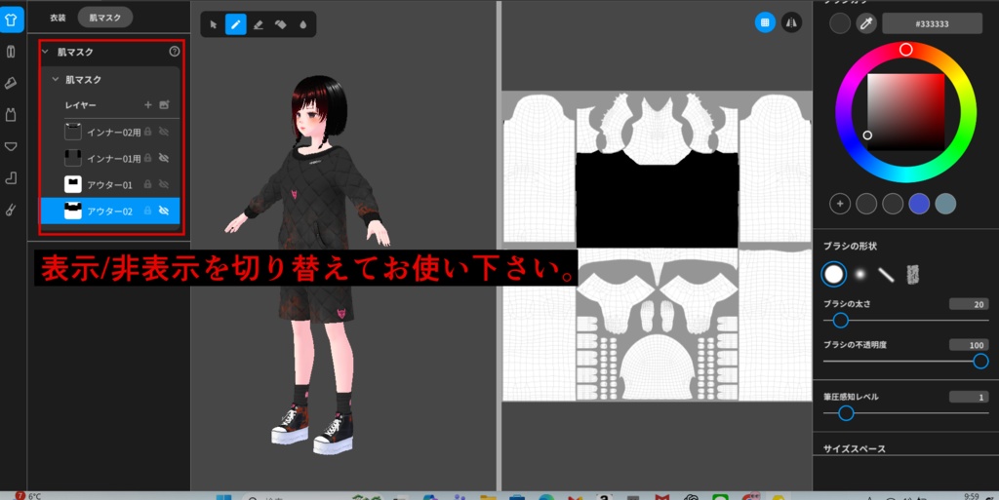999x500 pixels.
Task: Choose the hard round brush shape
Action: pyautogui.click(x=834, y=274)
